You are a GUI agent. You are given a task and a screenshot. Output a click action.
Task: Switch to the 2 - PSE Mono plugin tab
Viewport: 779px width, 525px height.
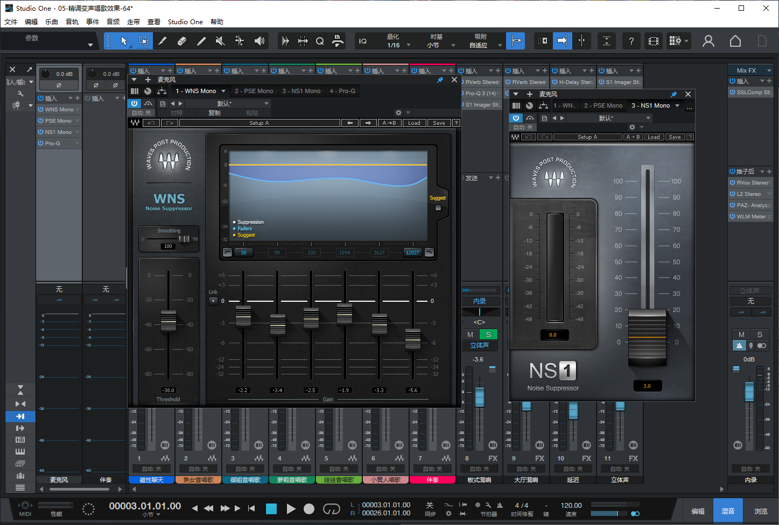click(253, 91)
